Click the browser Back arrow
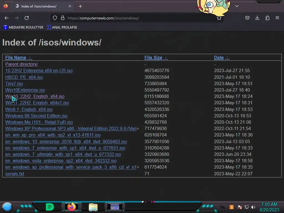284x213 pixels. (x=7, y=18)
